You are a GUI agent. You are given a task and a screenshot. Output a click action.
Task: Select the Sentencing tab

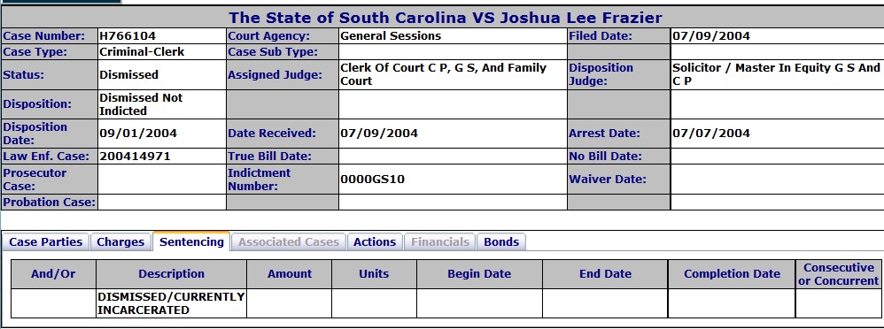point(191,241)
